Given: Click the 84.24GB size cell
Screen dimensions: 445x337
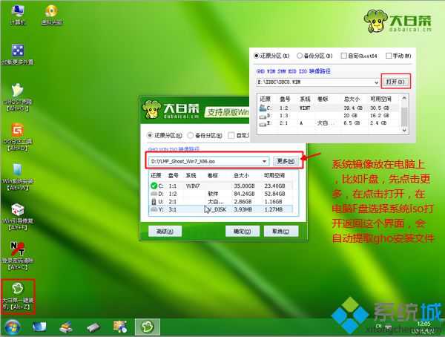Looking at the screenshot, I should coord(243,194).
